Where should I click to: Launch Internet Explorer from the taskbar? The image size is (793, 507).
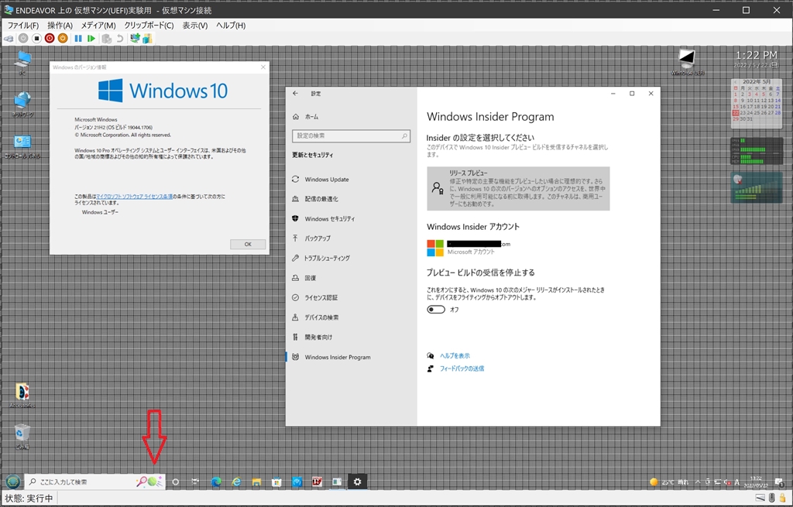[x=236, y=481]
